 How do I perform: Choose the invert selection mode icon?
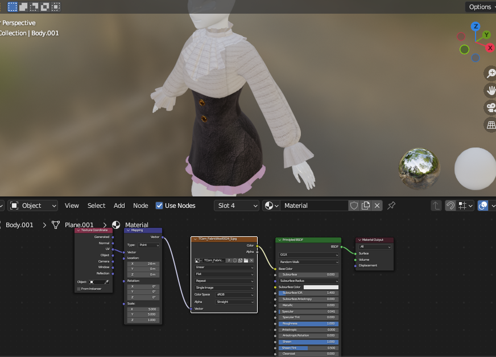tap(44, 7)
